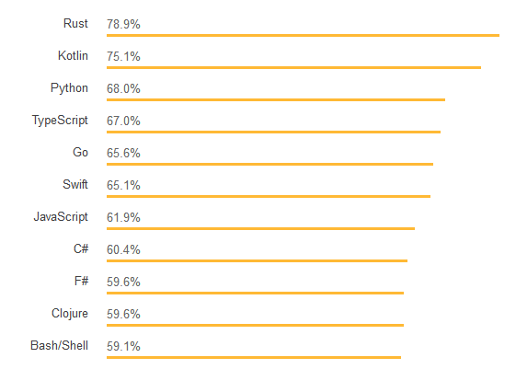Click the F# label
Image resolution: width=516 pixels, height=369 pixels.
81,281
